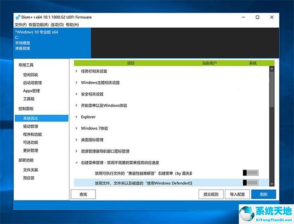The height and width of the screenshot is (224, 294).
Task: Expand the 资源管理器导航窗口图标管理 group
Action: [x=76, y=151]
